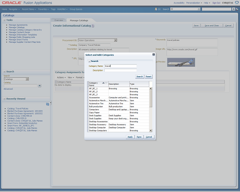Click the Done button
Screen dimensions: 240x192
(139, 137)
